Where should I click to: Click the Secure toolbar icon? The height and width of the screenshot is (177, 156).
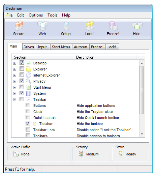[19, 26]
